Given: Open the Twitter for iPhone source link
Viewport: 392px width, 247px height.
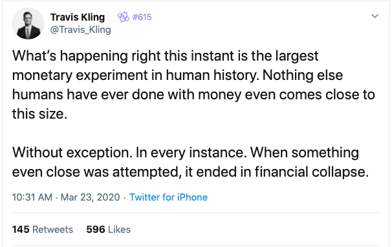Looking at the screenshot, I should click(168, 197).
